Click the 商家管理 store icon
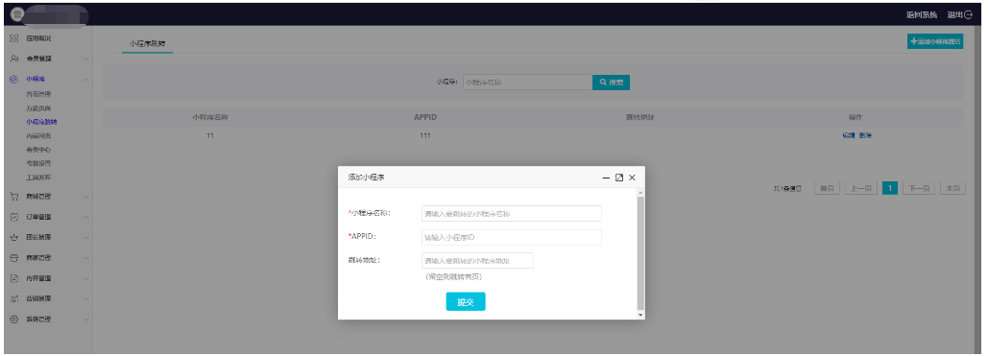 pos(13,258)
